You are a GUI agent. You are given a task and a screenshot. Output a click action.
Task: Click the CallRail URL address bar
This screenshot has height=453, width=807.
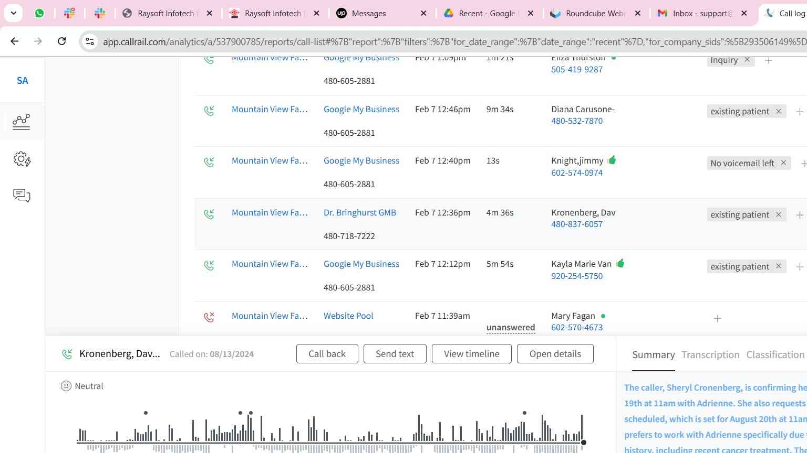[454, 41]
